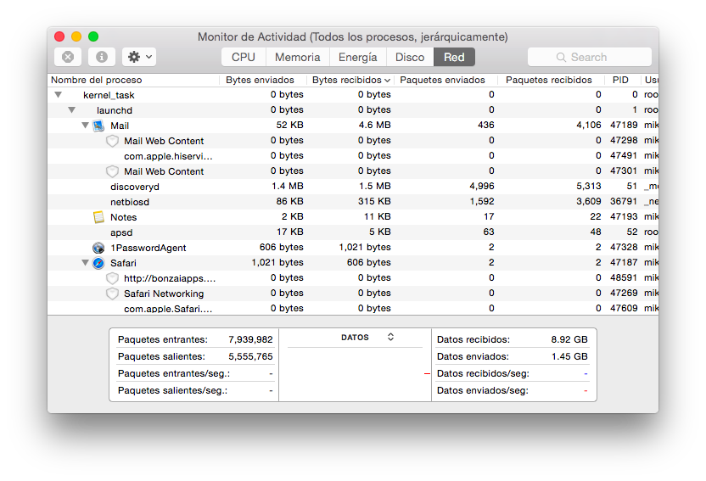Screen dimensions: 706x481
Task: Select the Safari Networking process name
Action: [164, 294]
